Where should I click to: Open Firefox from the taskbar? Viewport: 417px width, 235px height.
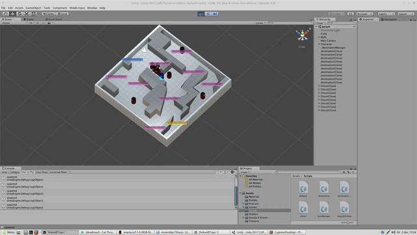pos(36,232)
